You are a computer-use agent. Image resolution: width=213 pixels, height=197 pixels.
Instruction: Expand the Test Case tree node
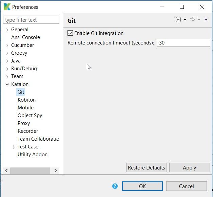pos(14,147)
